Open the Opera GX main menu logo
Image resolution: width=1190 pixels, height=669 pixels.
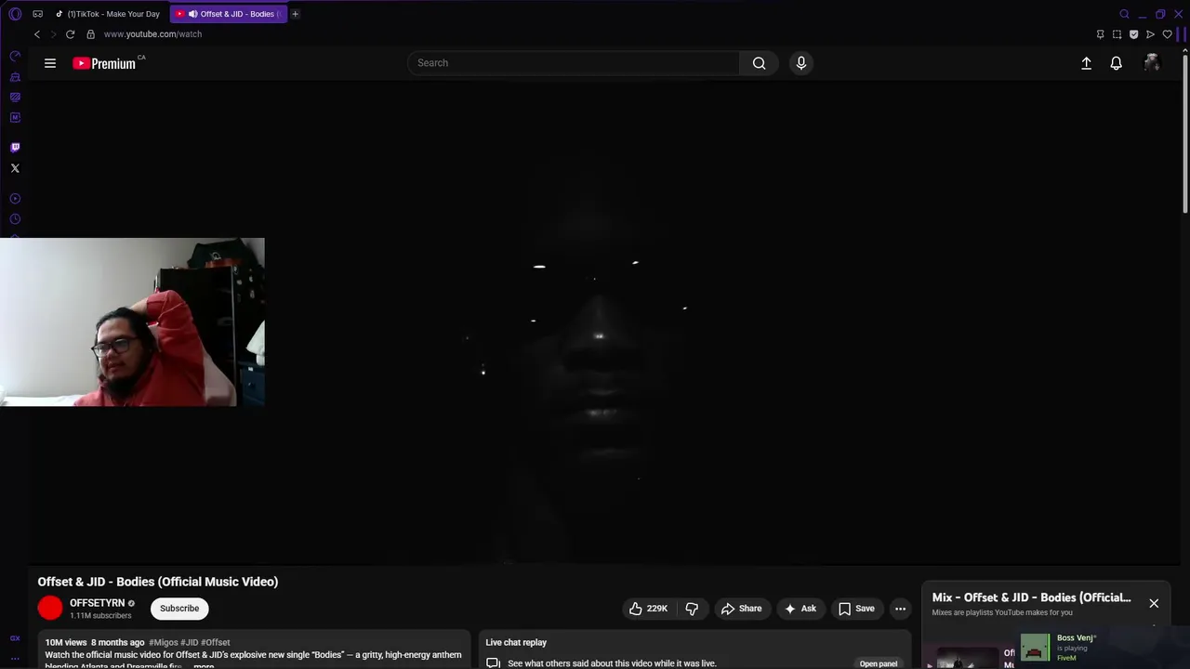pyautogui.click(x=15, y=14)
